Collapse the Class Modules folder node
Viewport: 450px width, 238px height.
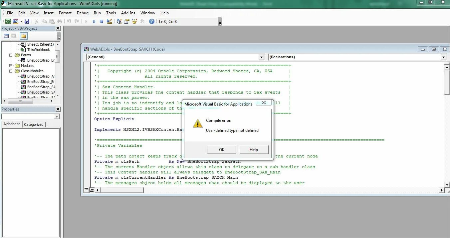[x=11, y=71]
